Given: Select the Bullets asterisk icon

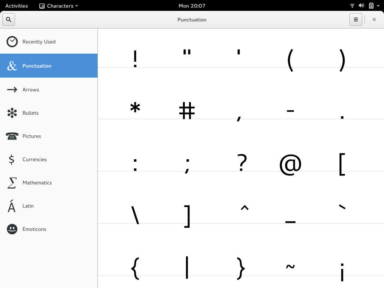Looking at the screenshot, I should pos(12,113).
